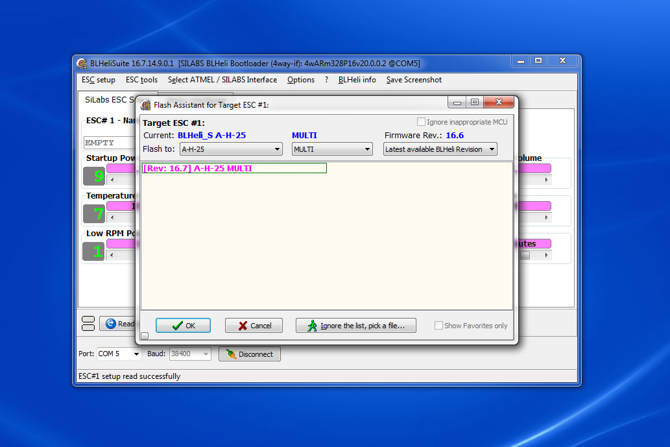This screenshot has height=447, width=670.
Task: Open the ? help menu
Action: [326, 80]
